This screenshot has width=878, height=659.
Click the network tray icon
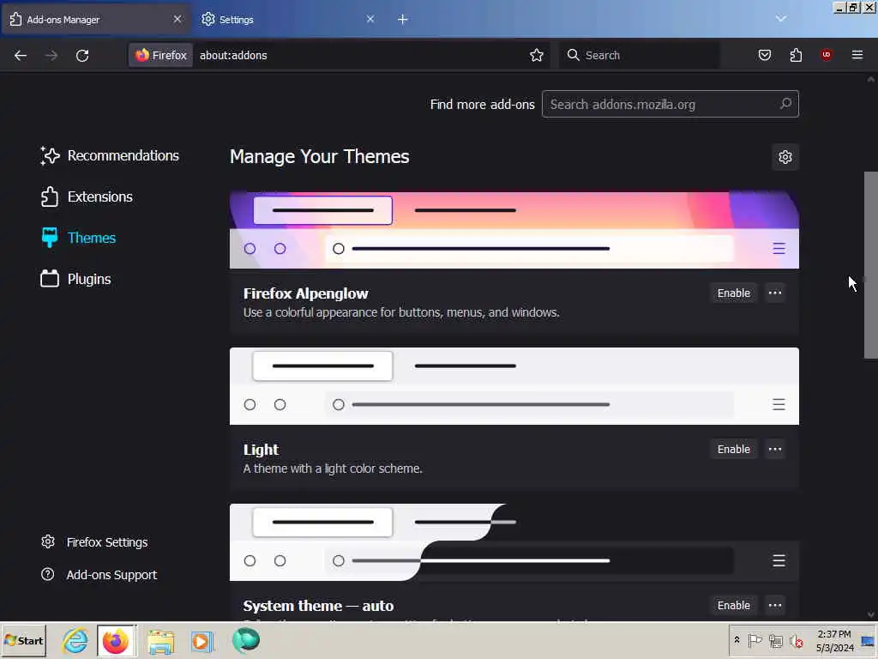[x=775, y=640]
